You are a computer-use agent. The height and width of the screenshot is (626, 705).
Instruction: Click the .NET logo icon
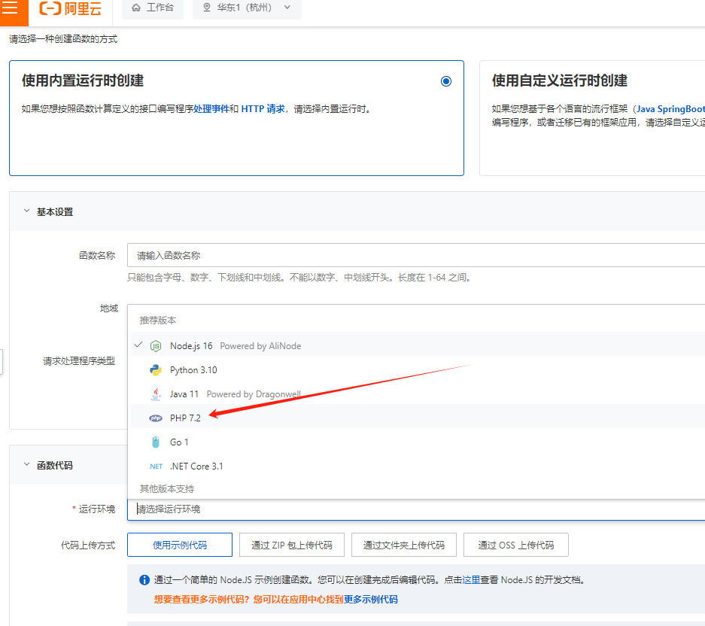156,466
